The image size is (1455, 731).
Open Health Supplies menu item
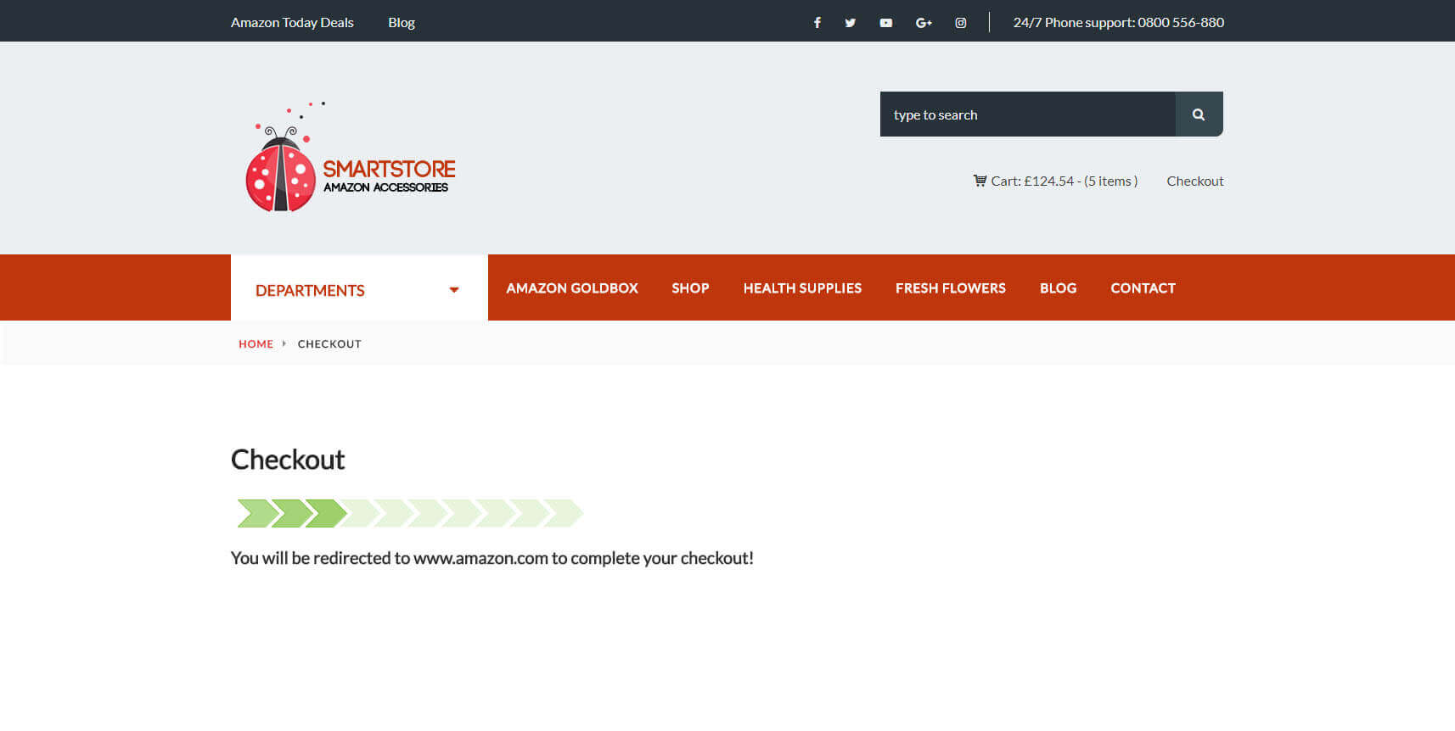pos(802,288)
